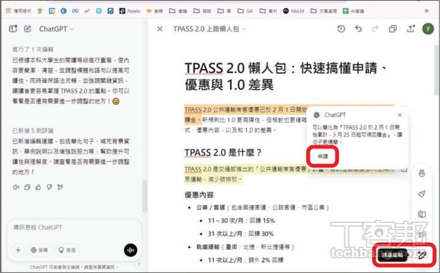The height and width of the screenshot is (273, 440).
Task: Open the NbLM bookmark
Action: (x=293, y=11)
